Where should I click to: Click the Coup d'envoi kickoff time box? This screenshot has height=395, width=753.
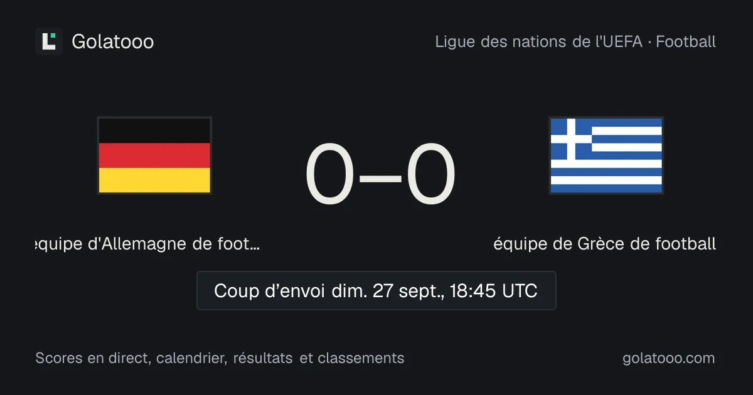(376, 290)
